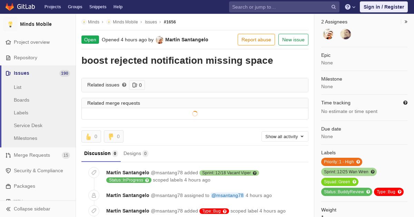This screenshot has width=414, height=217.
Task: Click the related issues count badge
Action: 137,85
